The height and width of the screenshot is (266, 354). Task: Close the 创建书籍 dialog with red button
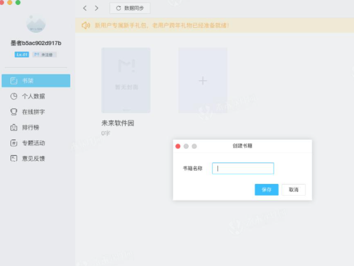click(178, 146)
